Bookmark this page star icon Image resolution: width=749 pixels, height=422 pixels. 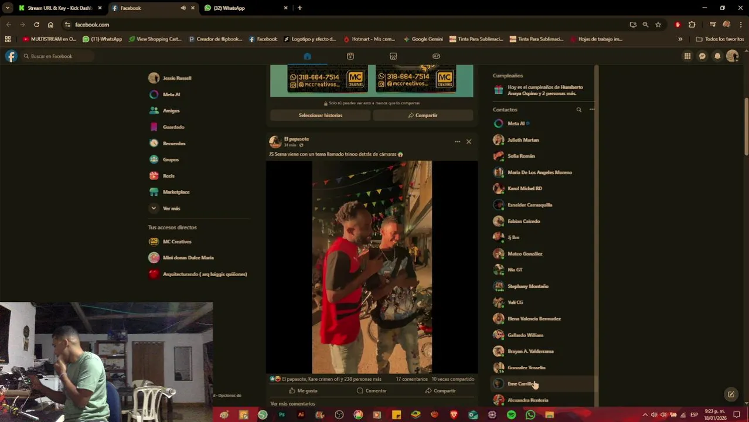[658, 25]
